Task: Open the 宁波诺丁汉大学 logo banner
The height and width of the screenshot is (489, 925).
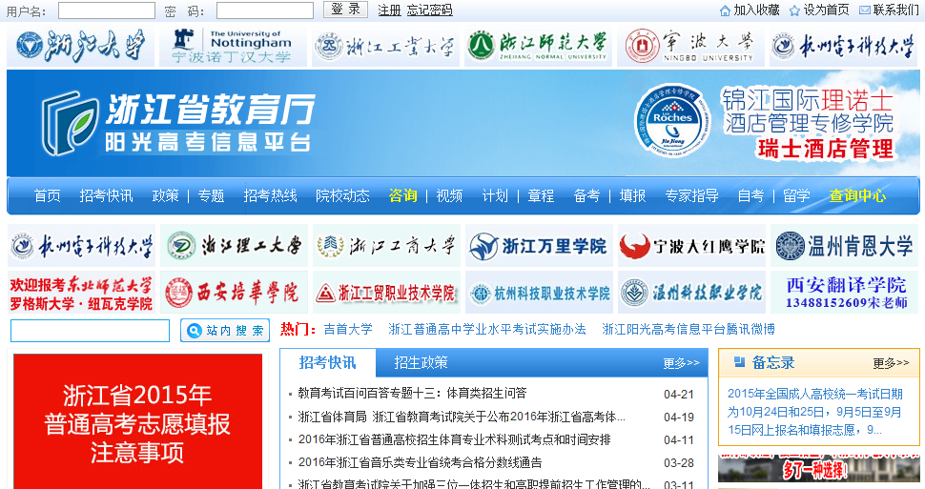Action: [x=233, y=46]
